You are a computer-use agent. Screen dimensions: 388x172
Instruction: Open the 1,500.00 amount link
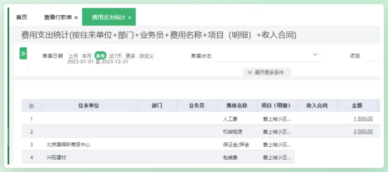[x=363, y=119]
